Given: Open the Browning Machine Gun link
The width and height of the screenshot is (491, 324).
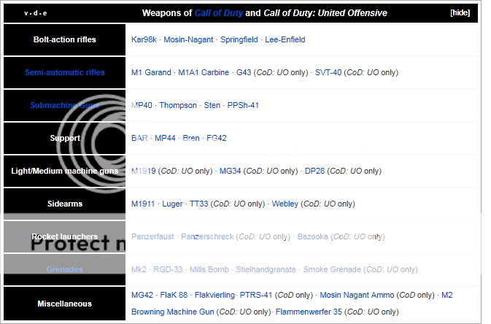Looking at the screenshot, I should (172, 312).
